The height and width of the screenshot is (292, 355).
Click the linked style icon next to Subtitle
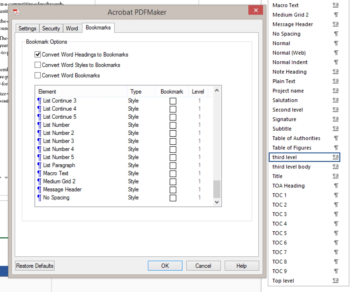click(336, 128)
